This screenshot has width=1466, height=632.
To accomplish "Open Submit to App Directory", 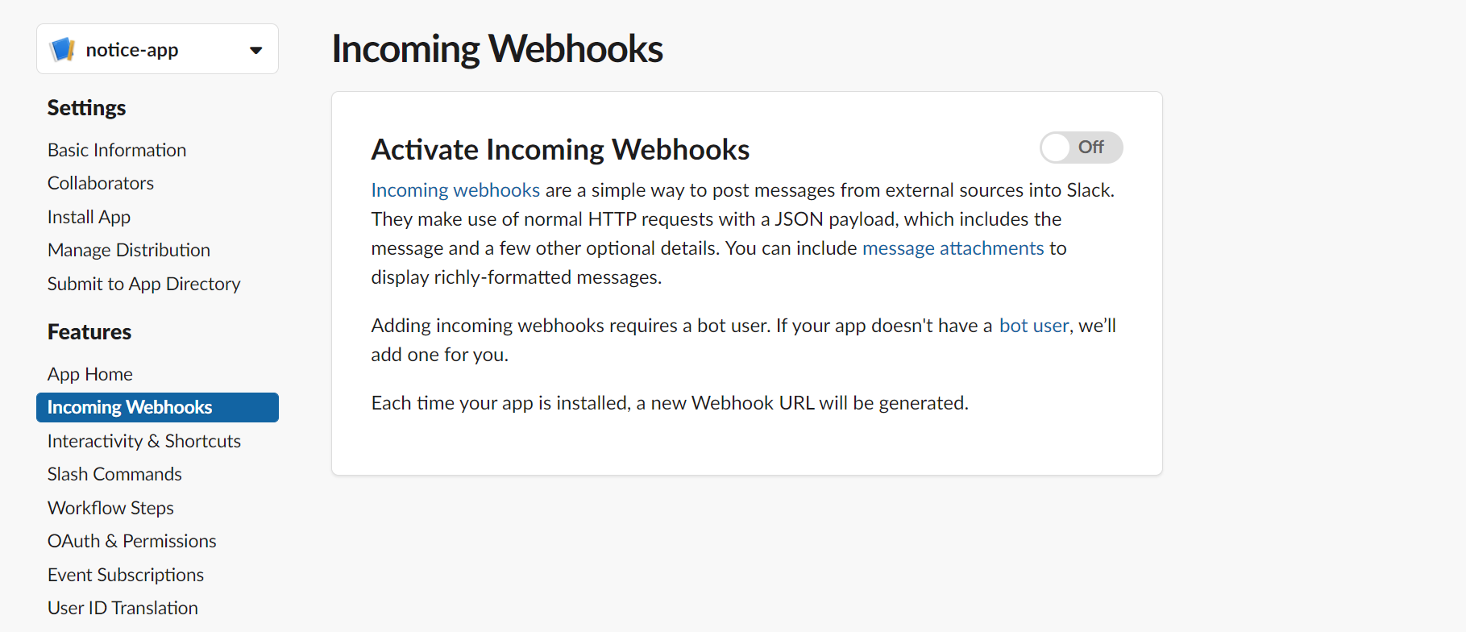I will (x=144, y=284).
